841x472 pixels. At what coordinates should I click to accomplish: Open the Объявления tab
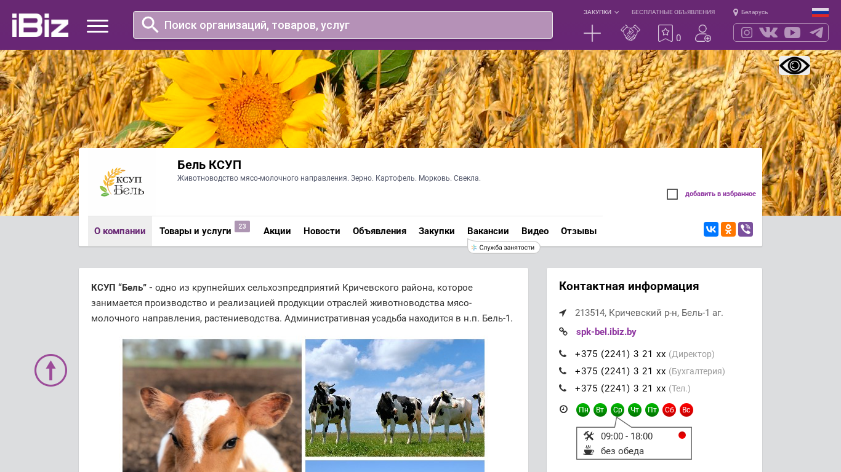pos(379,231)
